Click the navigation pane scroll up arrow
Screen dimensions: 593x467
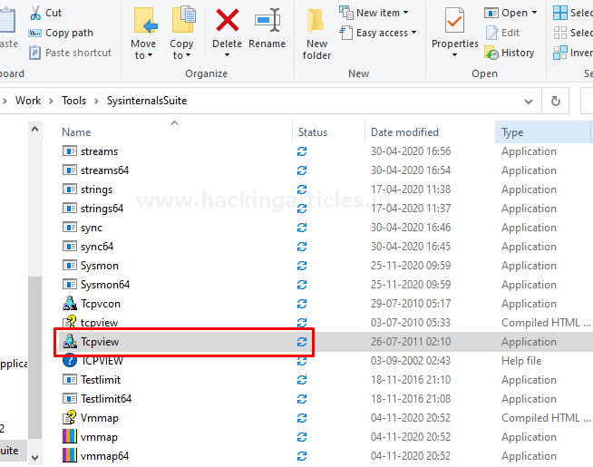[x=34, y=130]
